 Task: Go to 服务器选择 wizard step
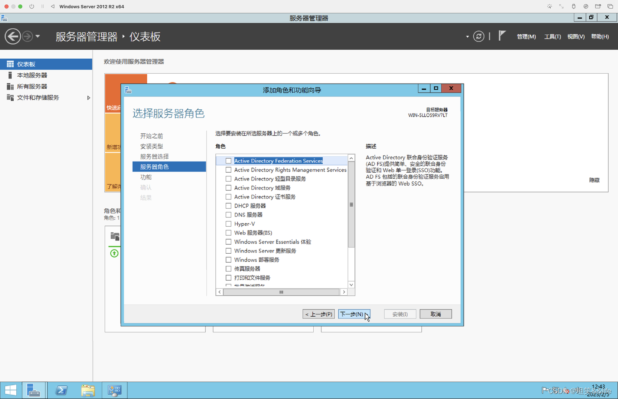click(x=154, y=156)
